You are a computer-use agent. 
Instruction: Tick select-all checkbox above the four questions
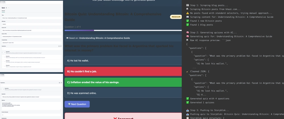pos(3,49)
